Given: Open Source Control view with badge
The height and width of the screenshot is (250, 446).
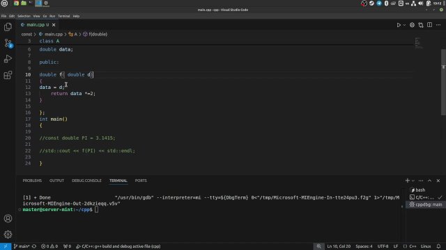Looking at the screenshot, I should click(8, 43).
